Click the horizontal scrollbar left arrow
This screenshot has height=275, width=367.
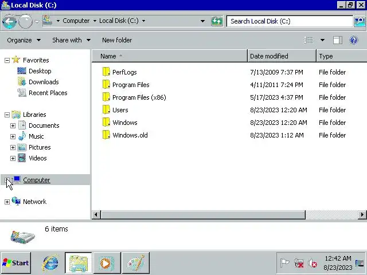click(96, 215)
